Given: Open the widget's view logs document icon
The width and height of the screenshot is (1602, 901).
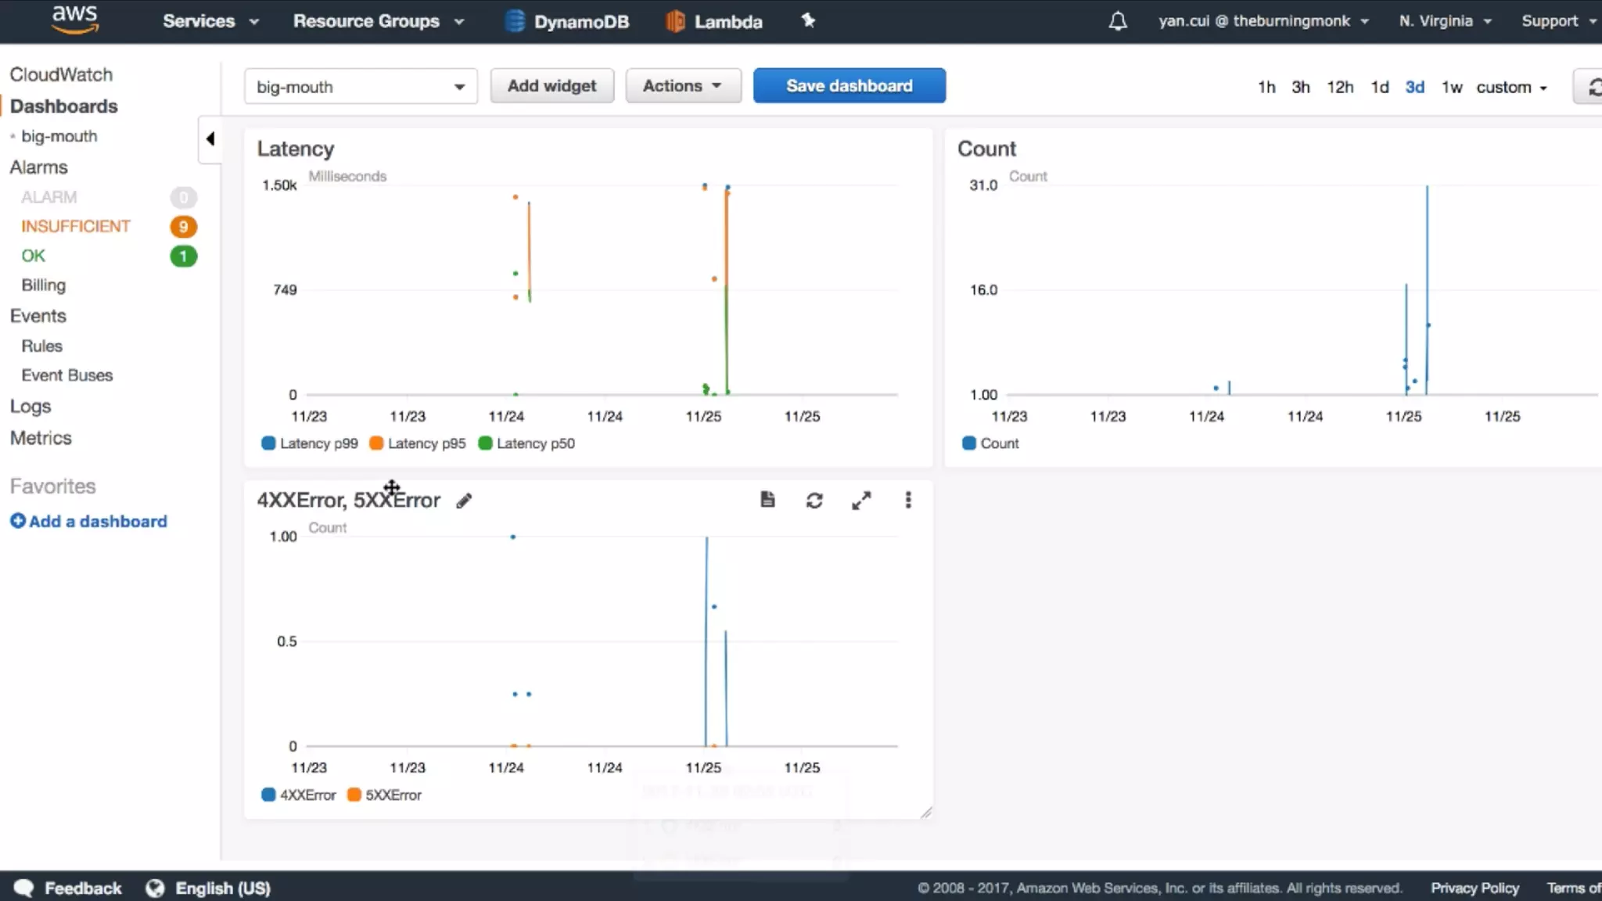Looking at the screenshot, I should (x=767, y=500).
